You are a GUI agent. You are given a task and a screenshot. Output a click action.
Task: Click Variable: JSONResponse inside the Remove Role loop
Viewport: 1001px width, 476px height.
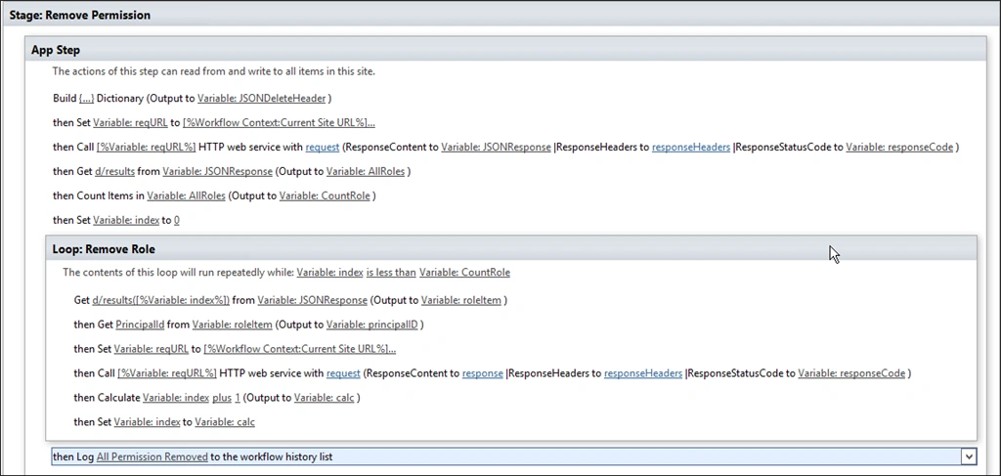pos(313,300)
